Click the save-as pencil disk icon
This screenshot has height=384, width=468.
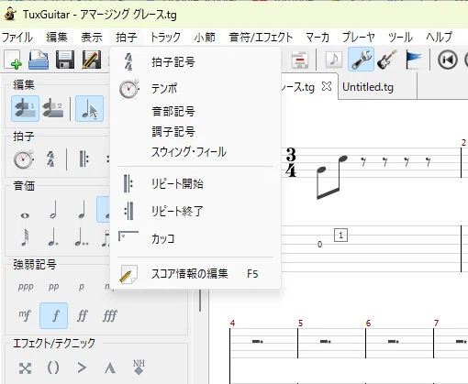[92, 60]
